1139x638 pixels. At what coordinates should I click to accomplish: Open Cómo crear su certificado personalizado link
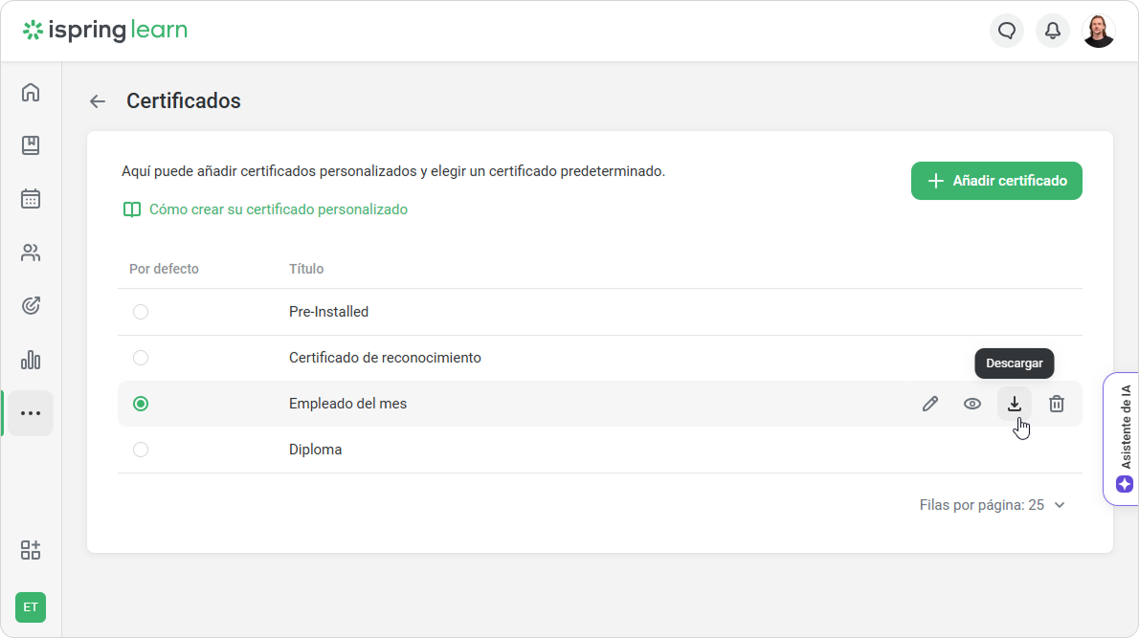point(278,209)
